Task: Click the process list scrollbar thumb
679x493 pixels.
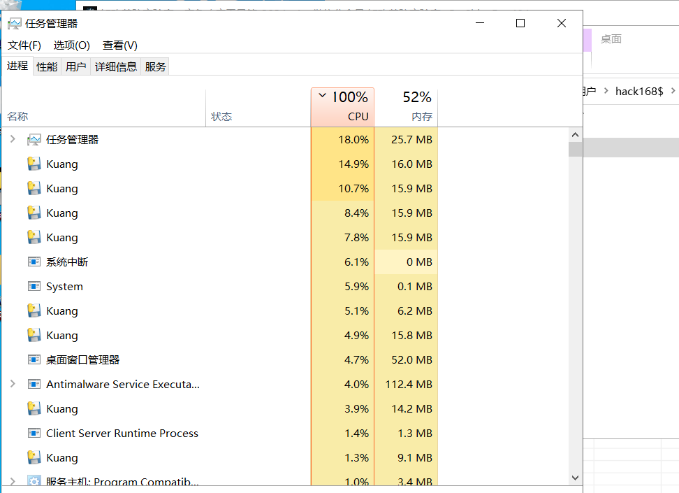Action: point(575,149)
